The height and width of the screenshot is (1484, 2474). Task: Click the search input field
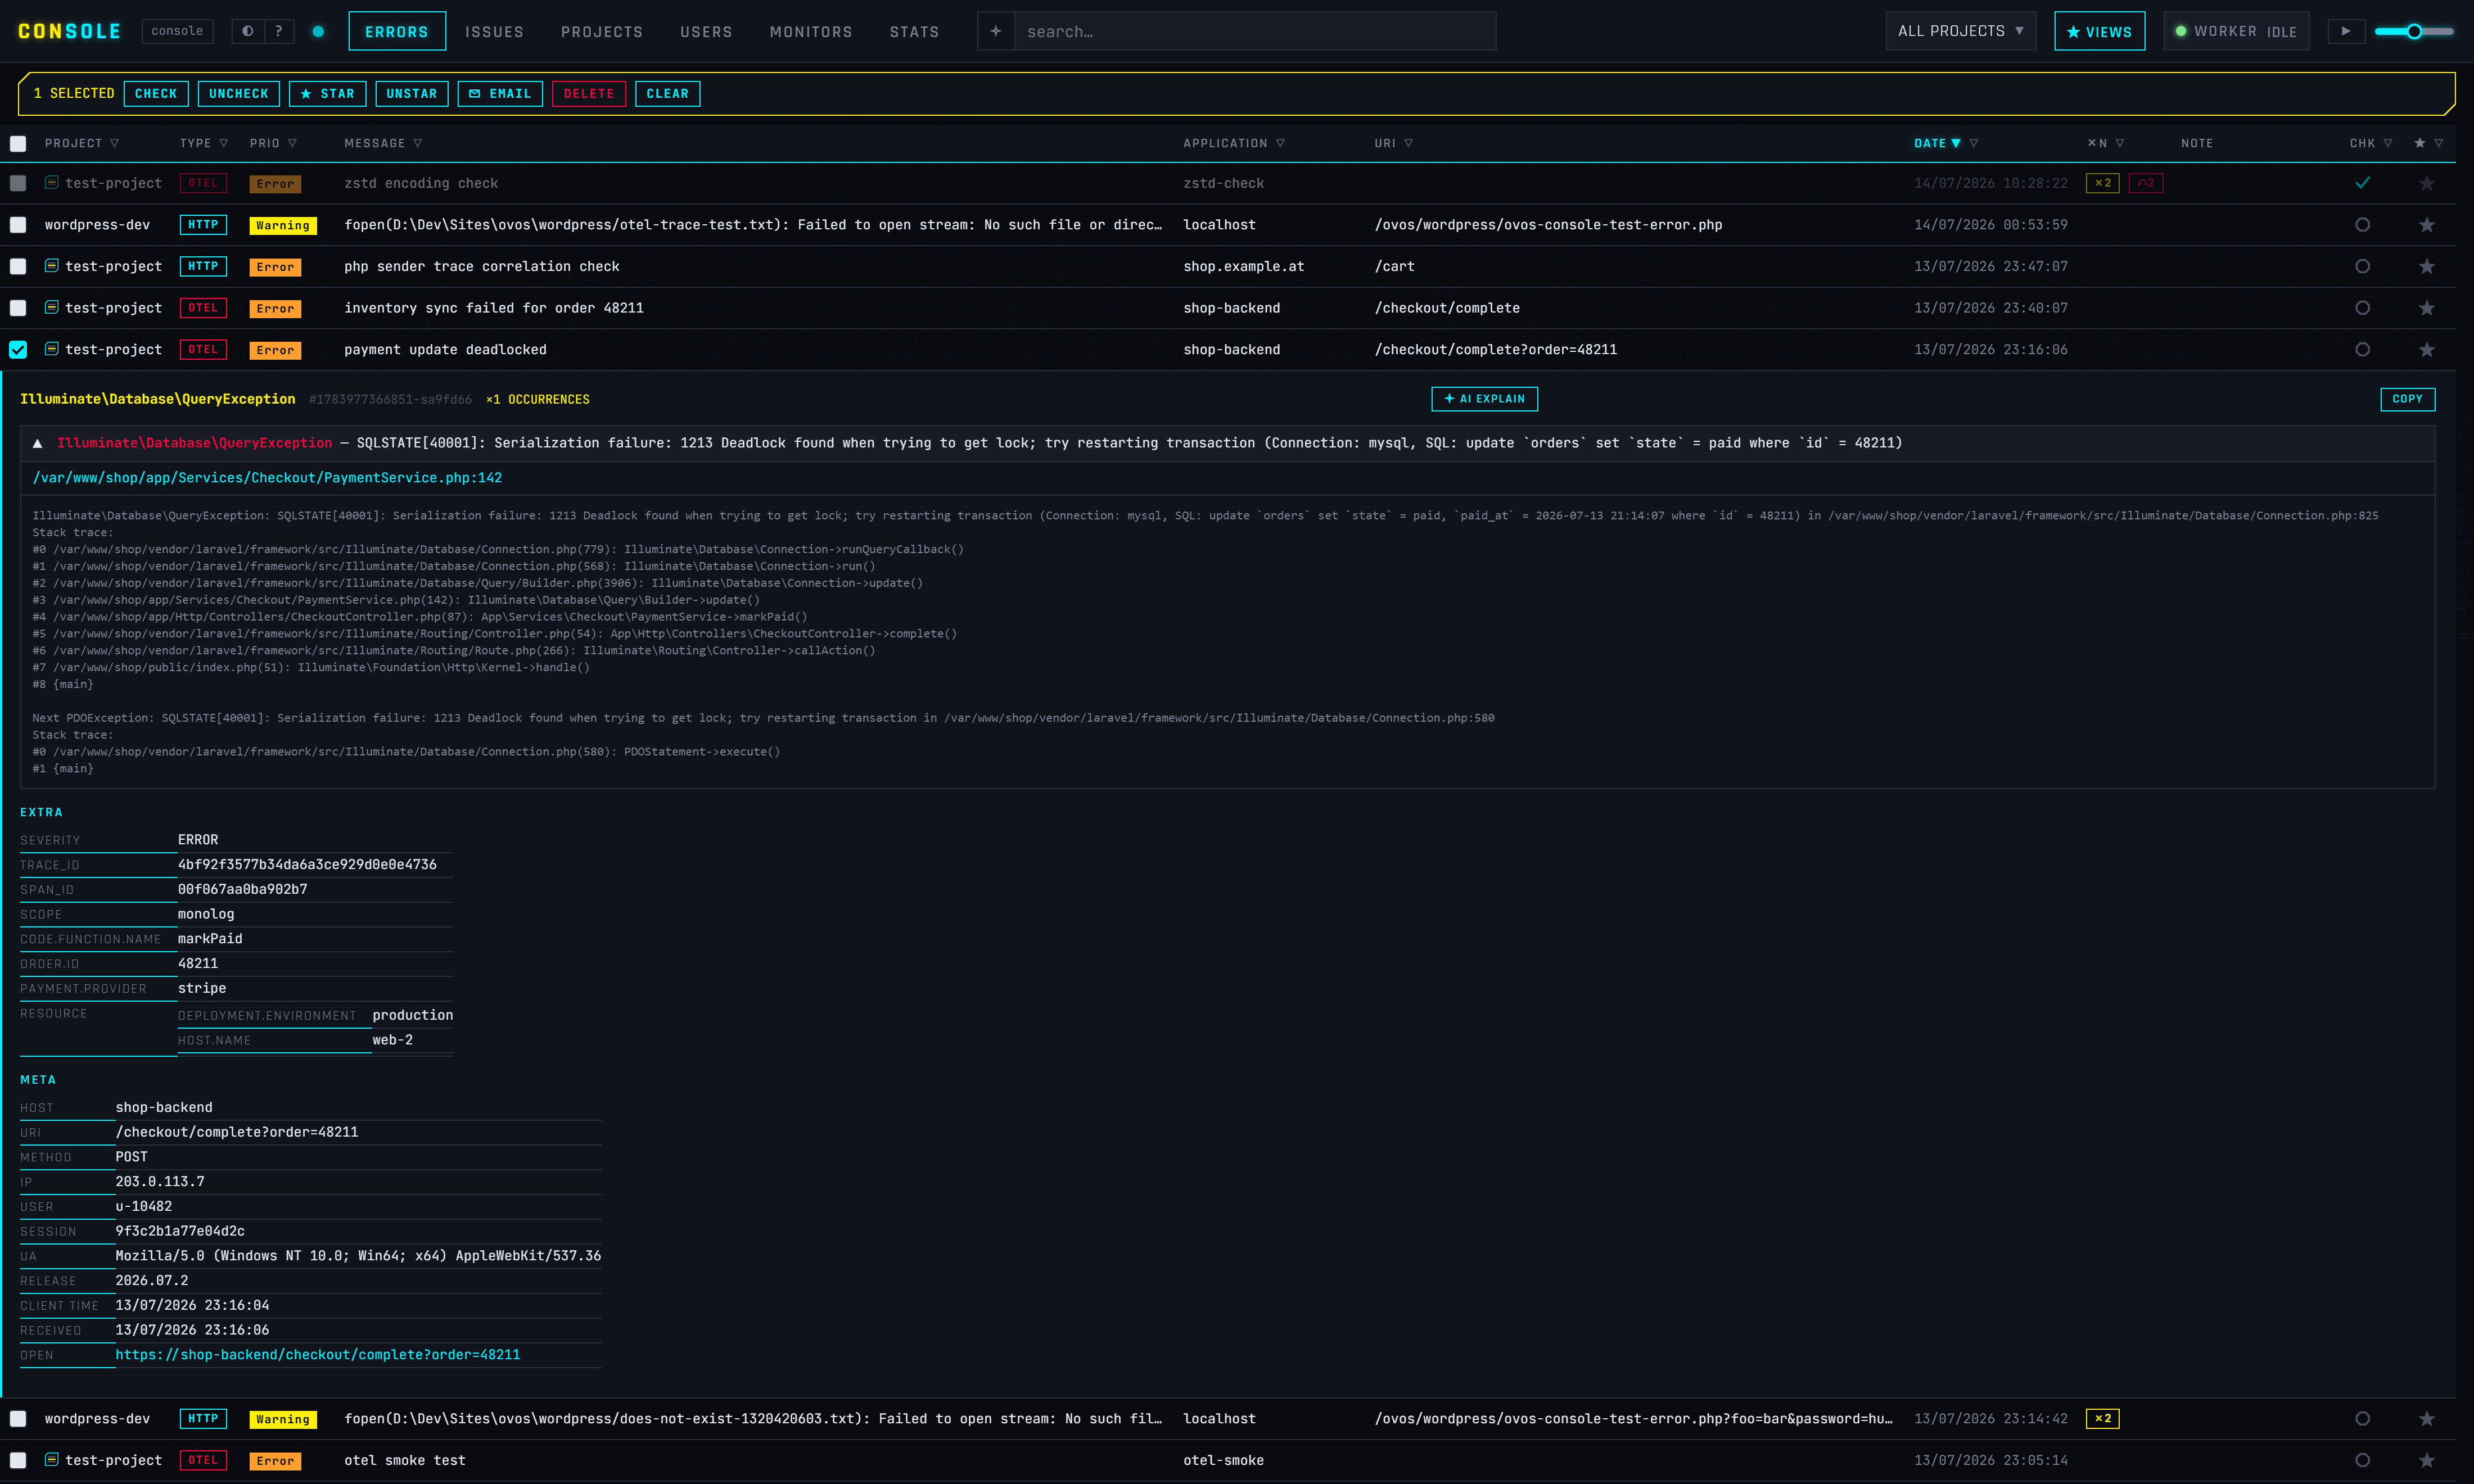(x=1255, y=31)
